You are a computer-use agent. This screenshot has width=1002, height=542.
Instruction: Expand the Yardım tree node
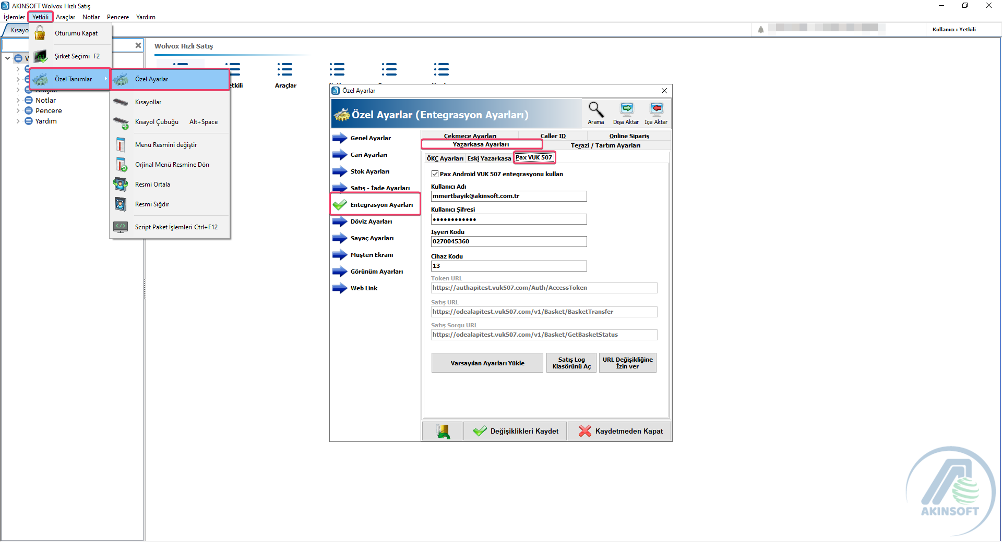(18, 121)
